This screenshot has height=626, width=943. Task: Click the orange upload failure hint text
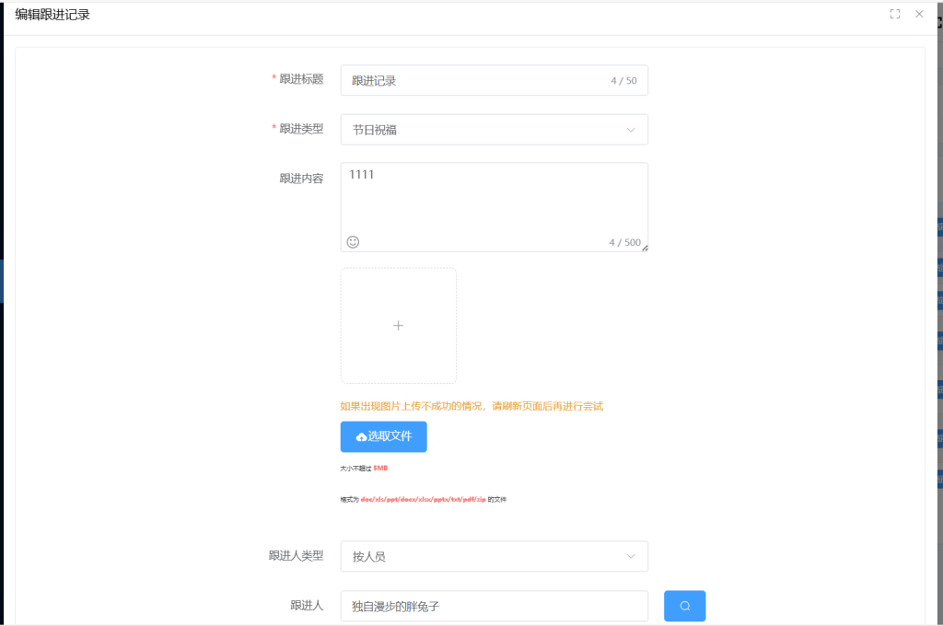[471, 406]
